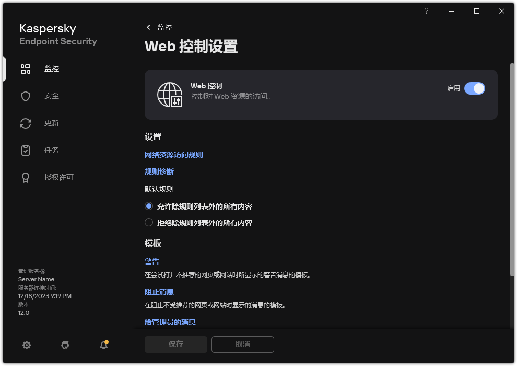Click the Server Name text
The height and width of the screenshot is (366, 517).
(x=36, y=279)
